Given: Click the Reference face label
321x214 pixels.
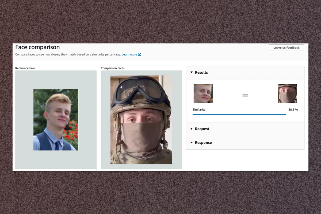Looking at the screenshot, I should [x=25, y=68].
